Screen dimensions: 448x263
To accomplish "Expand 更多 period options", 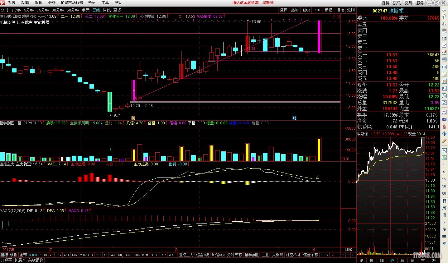I will 119,10.
